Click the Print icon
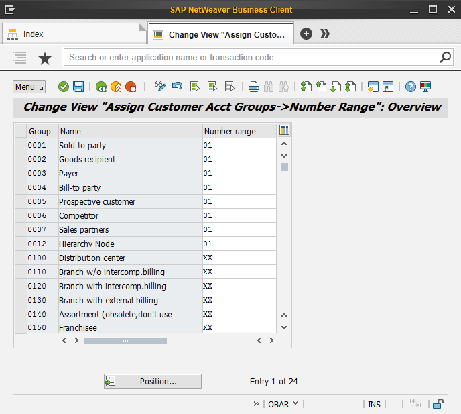 pos(254,87)
